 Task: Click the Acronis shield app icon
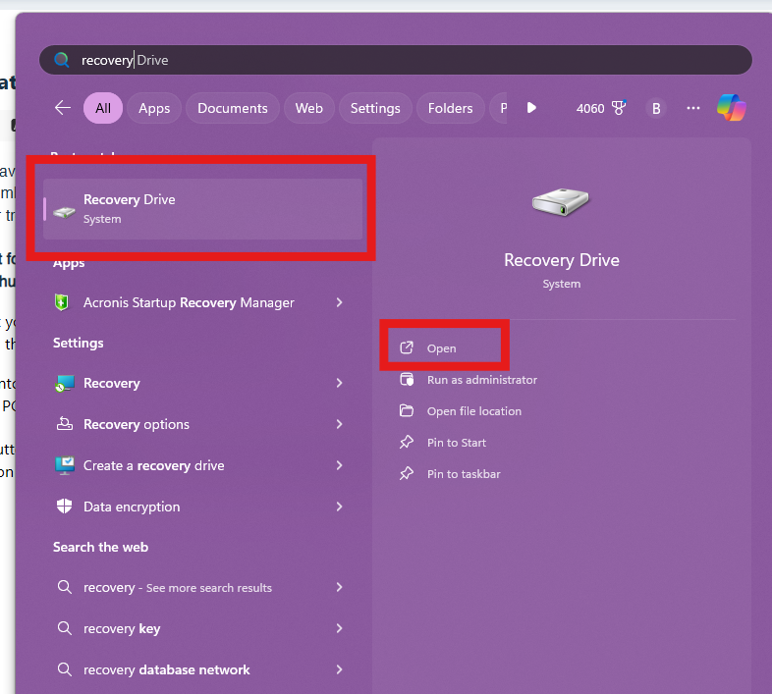click(x=62, y=302)
